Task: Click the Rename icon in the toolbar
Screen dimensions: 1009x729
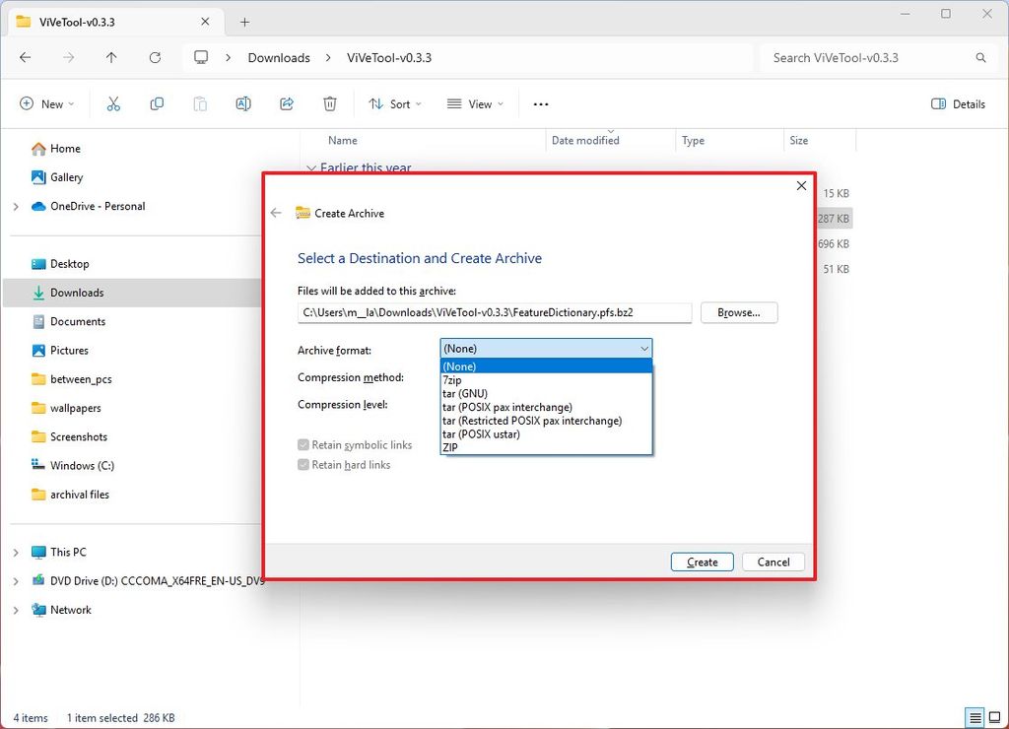Action: click(x=243, y=103)
